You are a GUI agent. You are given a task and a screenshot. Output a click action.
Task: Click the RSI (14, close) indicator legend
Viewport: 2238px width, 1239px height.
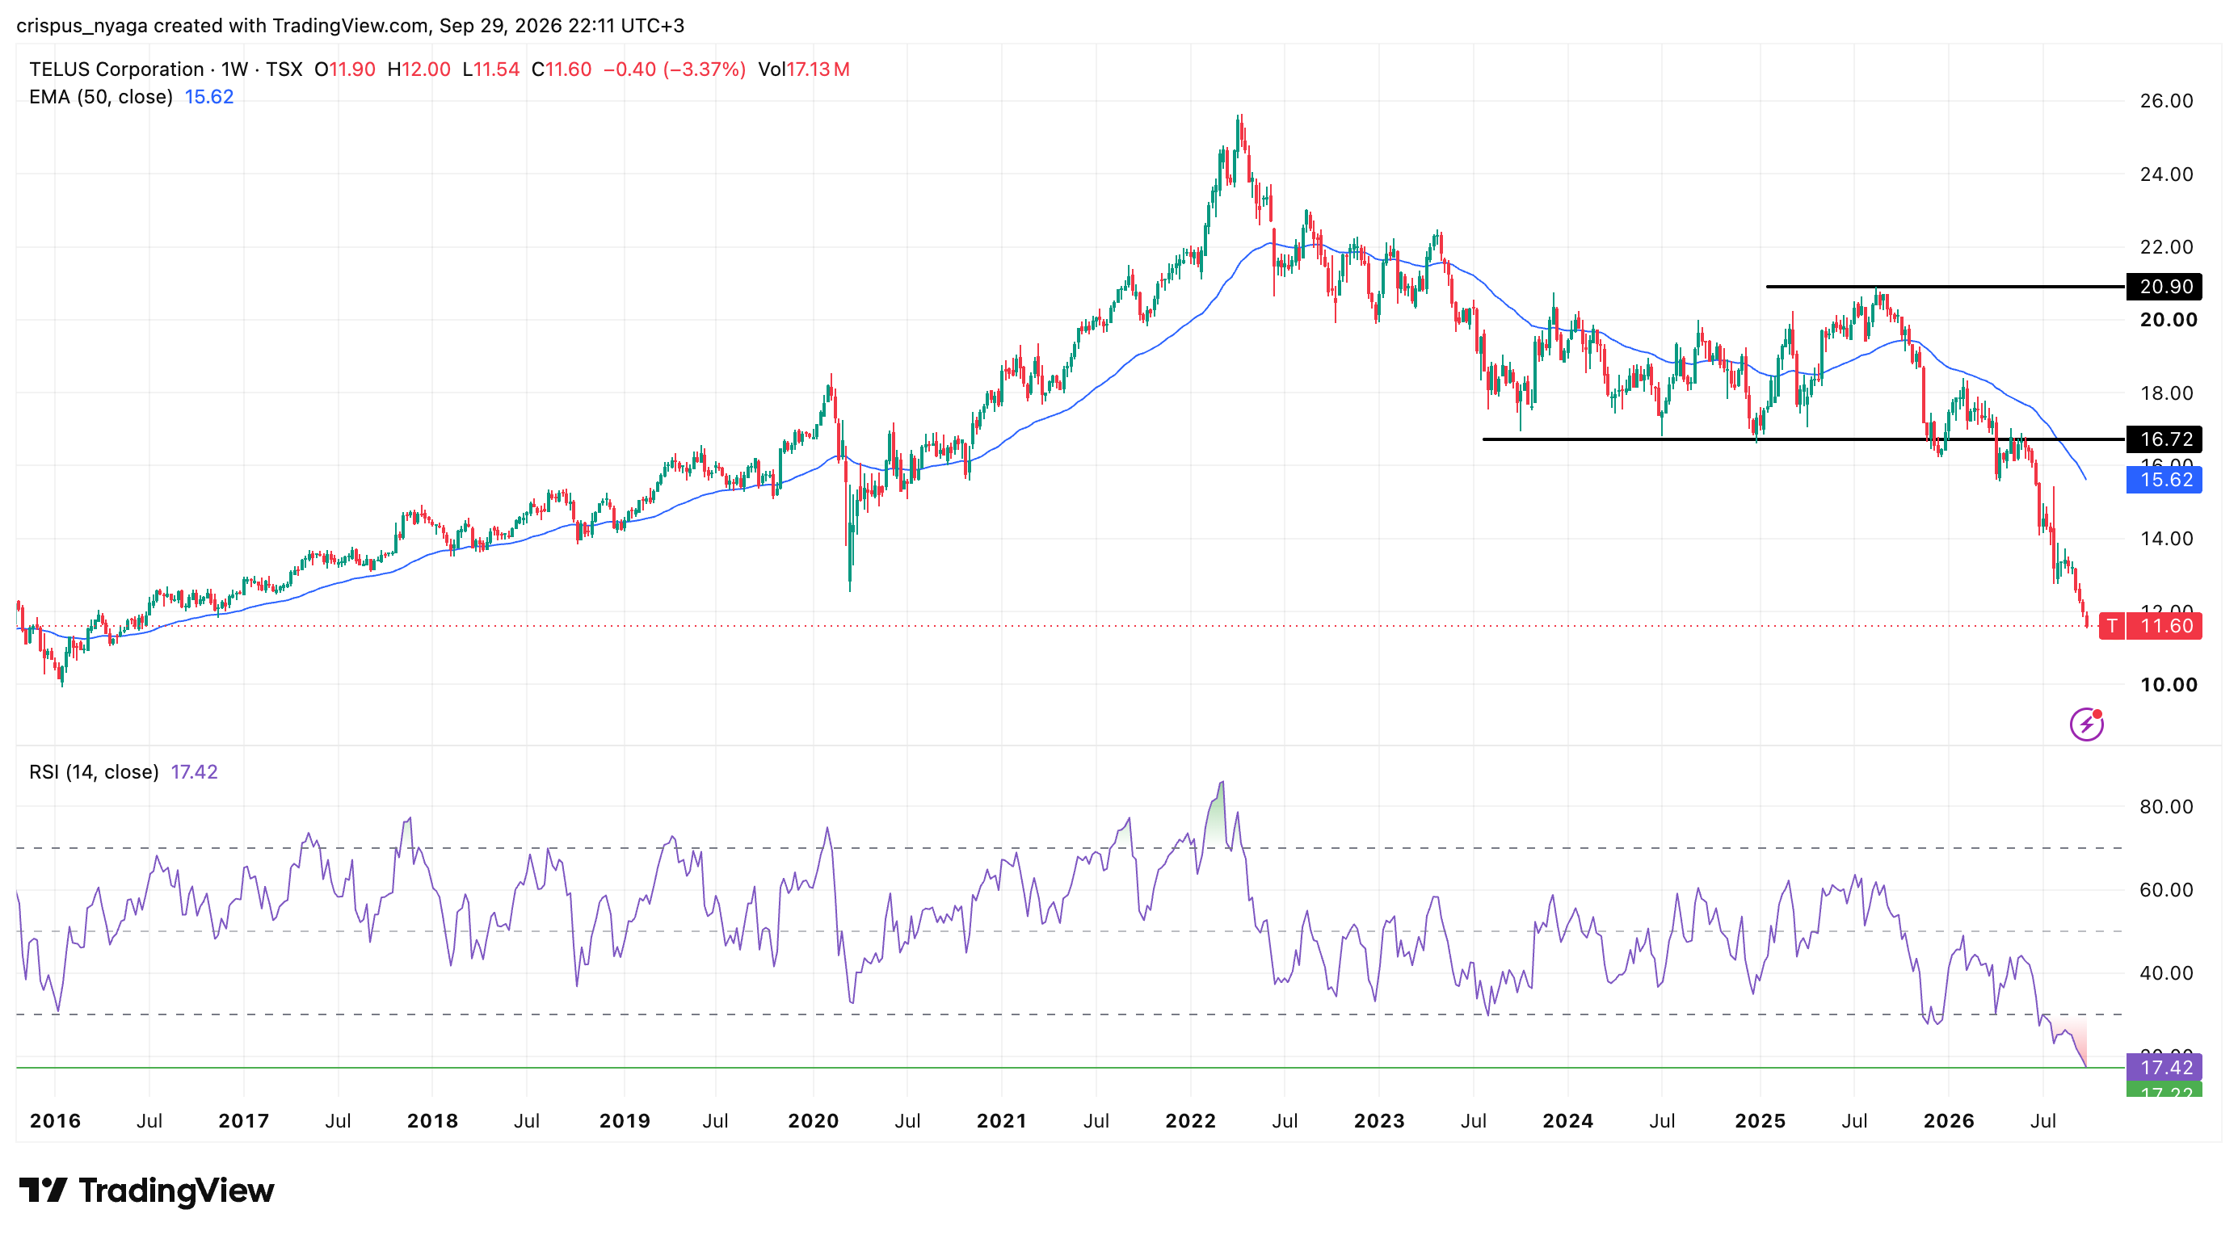94,772
